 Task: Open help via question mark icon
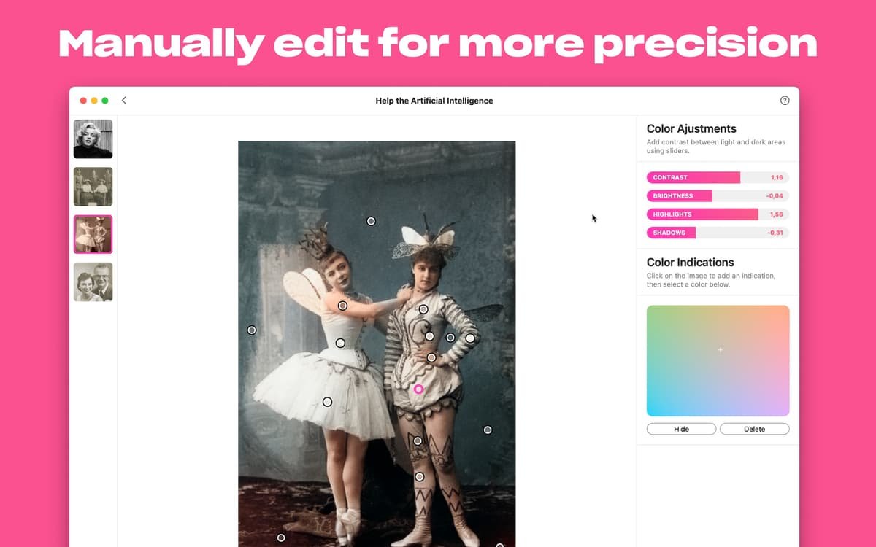785,101
